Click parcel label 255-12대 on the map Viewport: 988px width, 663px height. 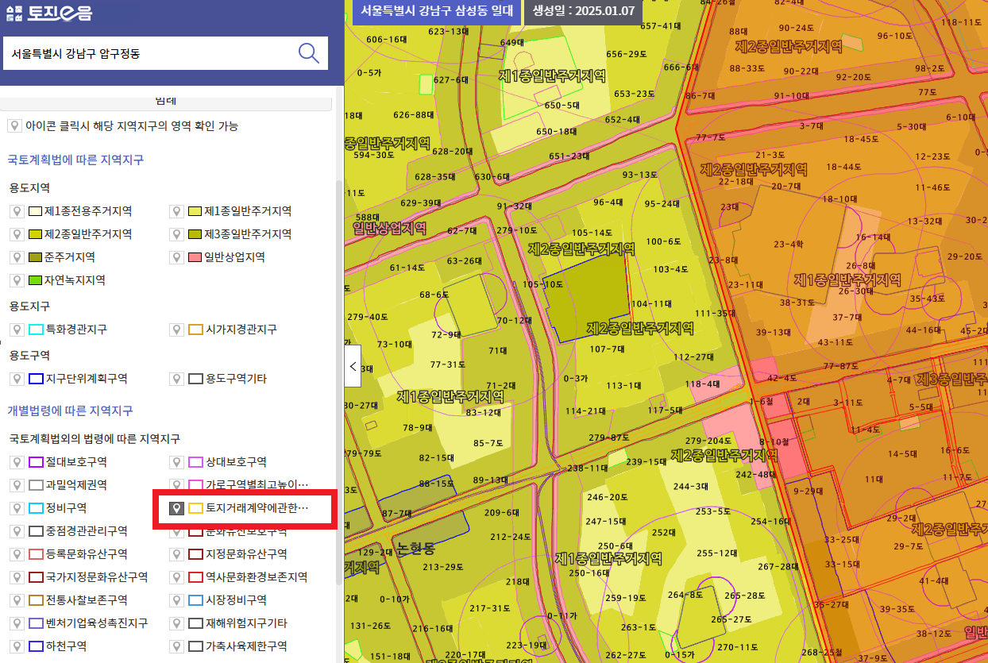click(x=716, y=553)
